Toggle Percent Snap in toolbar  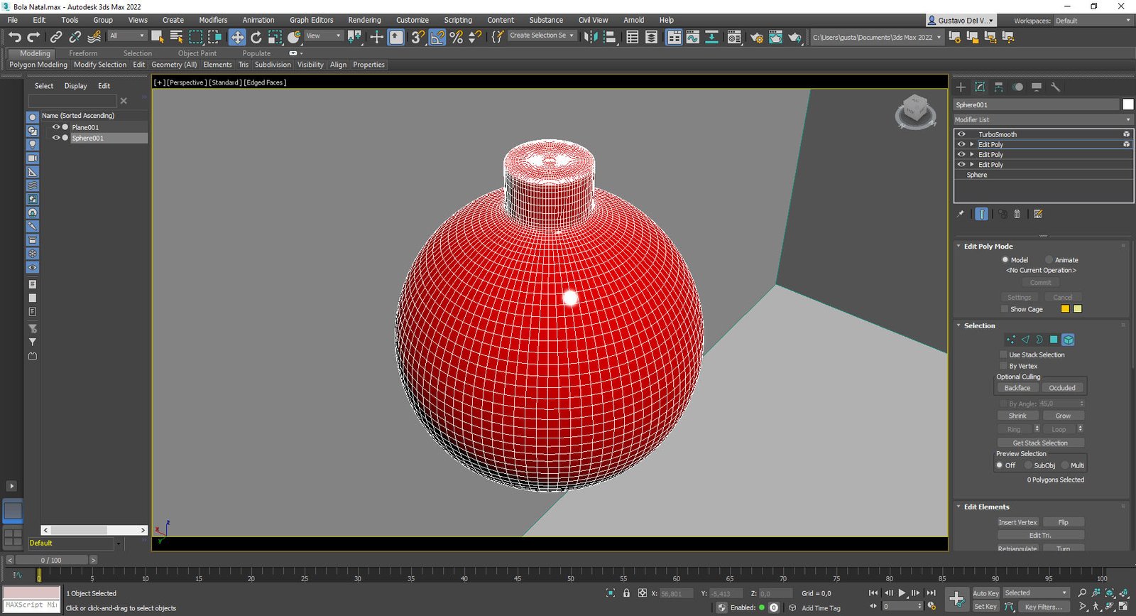click(457, 37)
